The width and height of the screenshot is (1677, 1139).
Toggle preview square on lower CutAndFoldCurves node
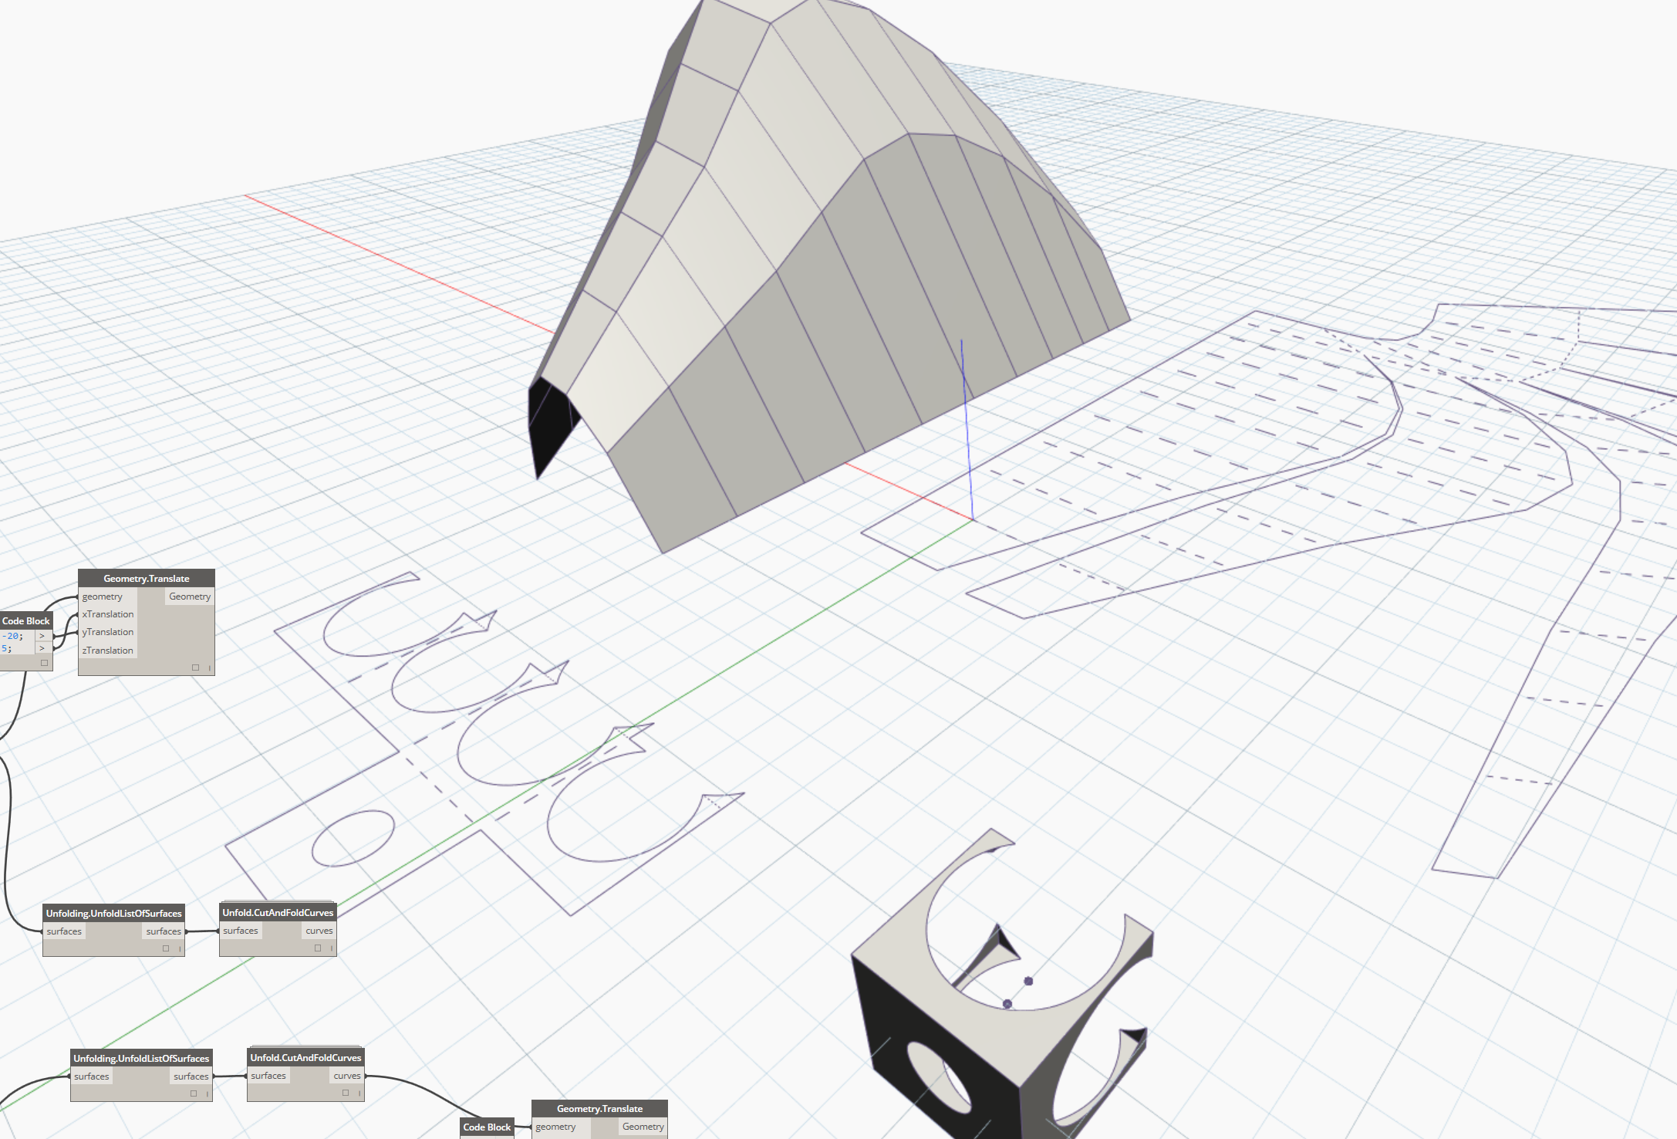[346, 1093]
